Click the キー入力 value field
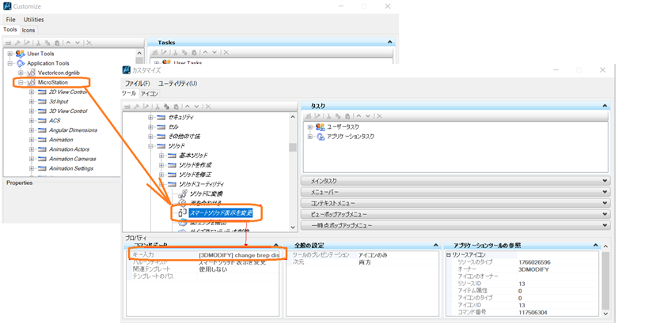The height and width of the screenshot is (331, 664). pyautogui.click(x=239, y=255)
